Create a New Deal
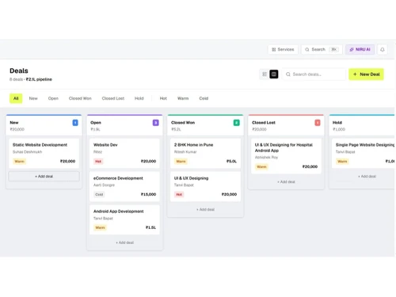The height and width of the screenshot is (297, 396). click(x=366, y=74)
